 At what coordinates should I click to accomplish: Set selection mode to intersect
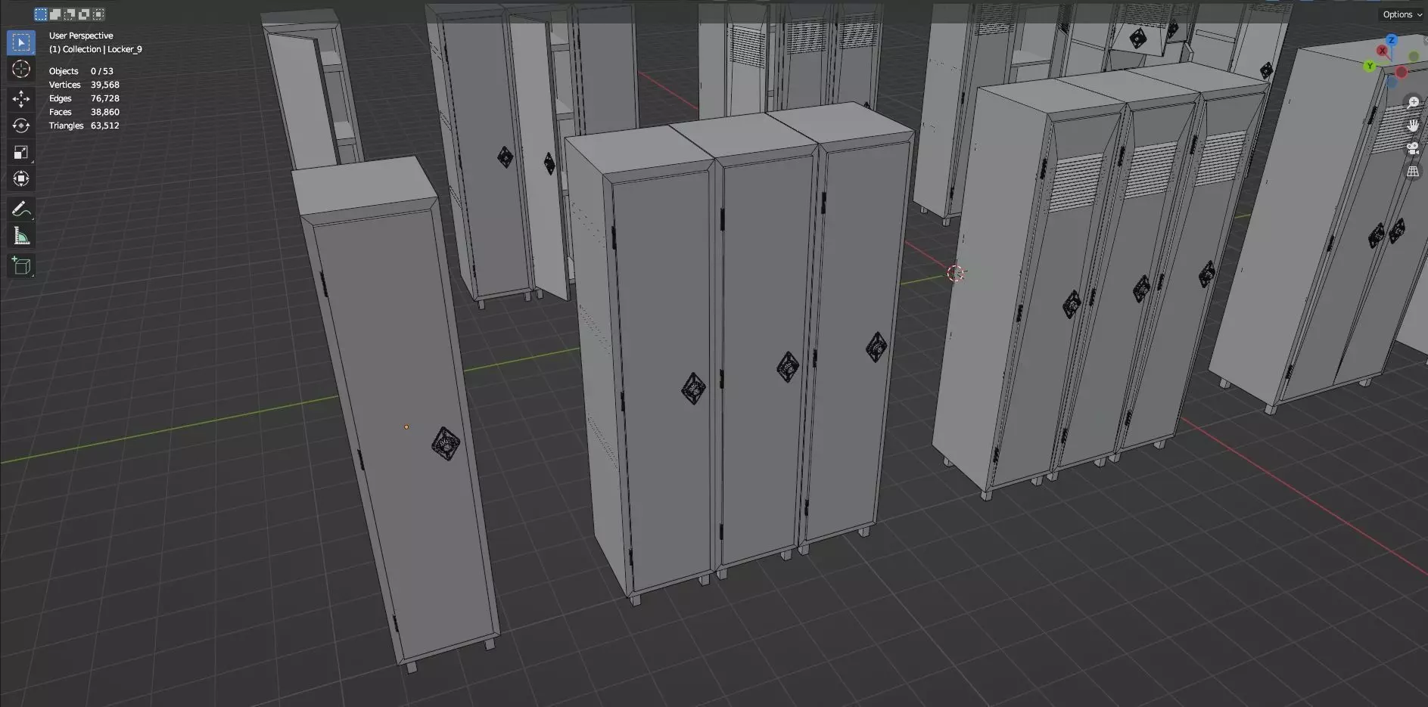[x=98, y=14]
